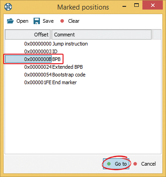Image resolution: width=166 pixels, height=177 pixels.
Task: Click the red Clear dot icon
Action: (62, 21)
